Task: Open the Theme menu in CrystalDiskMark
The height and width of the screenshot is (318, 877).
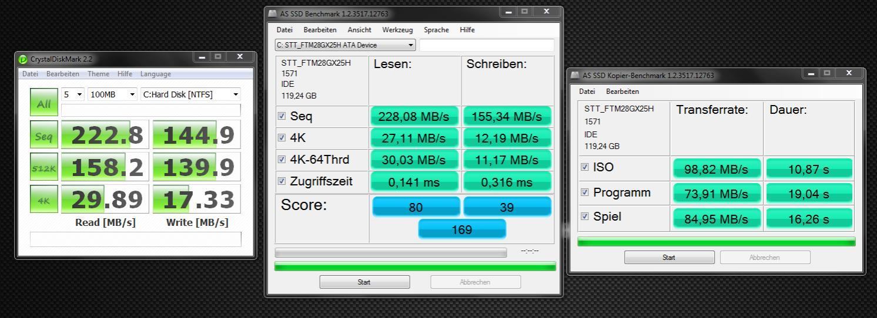Action: pos(98,74)
